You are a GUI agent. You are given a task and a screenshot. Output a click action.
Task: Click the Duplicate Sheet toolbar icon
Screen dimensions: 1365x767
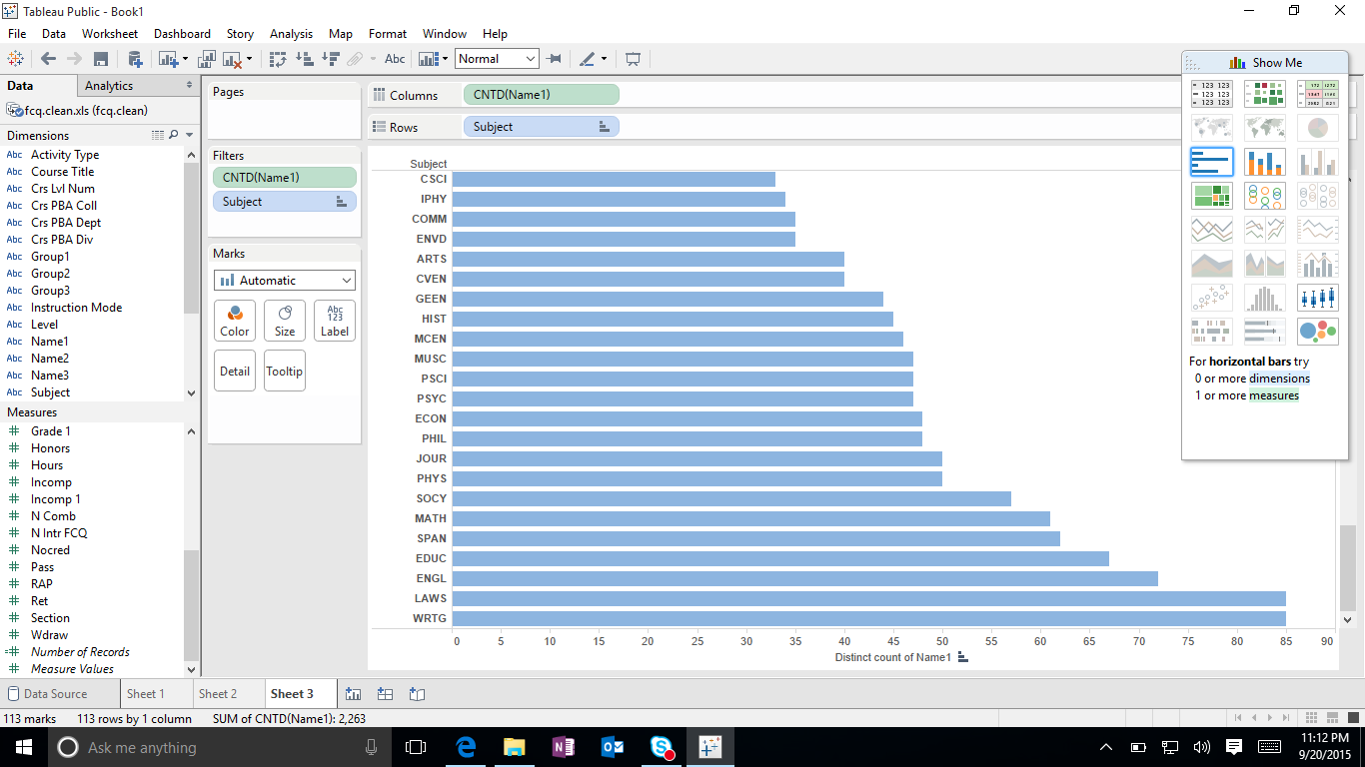tap(208, 59)
